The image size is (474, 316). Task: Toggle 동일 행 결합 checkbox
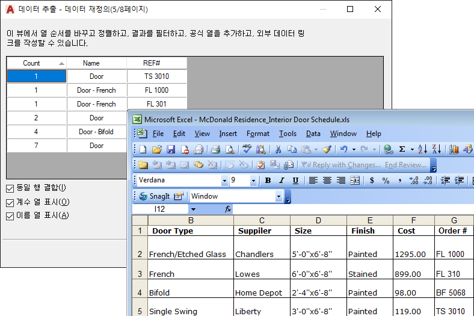coord(10,188)
